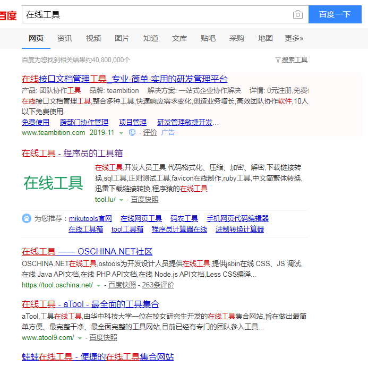Click the 百度一下 search button

click(x=335, y=14)
